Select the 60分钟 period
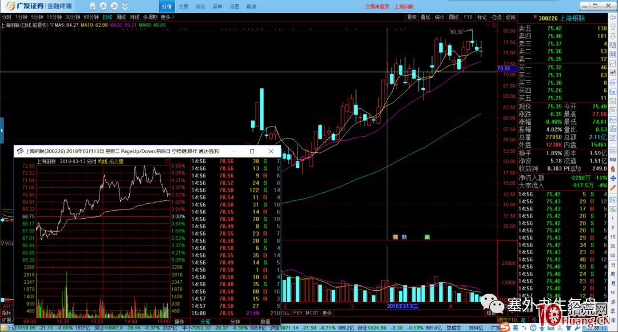618x332 pixels. click(x=91, y=17)
